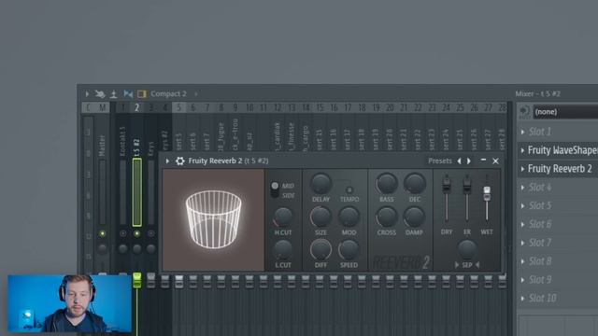The width and height of the screenshot is (598, 336).
Task: Toggle mute LED on track t 5 #2
Action: coord(137,233)
